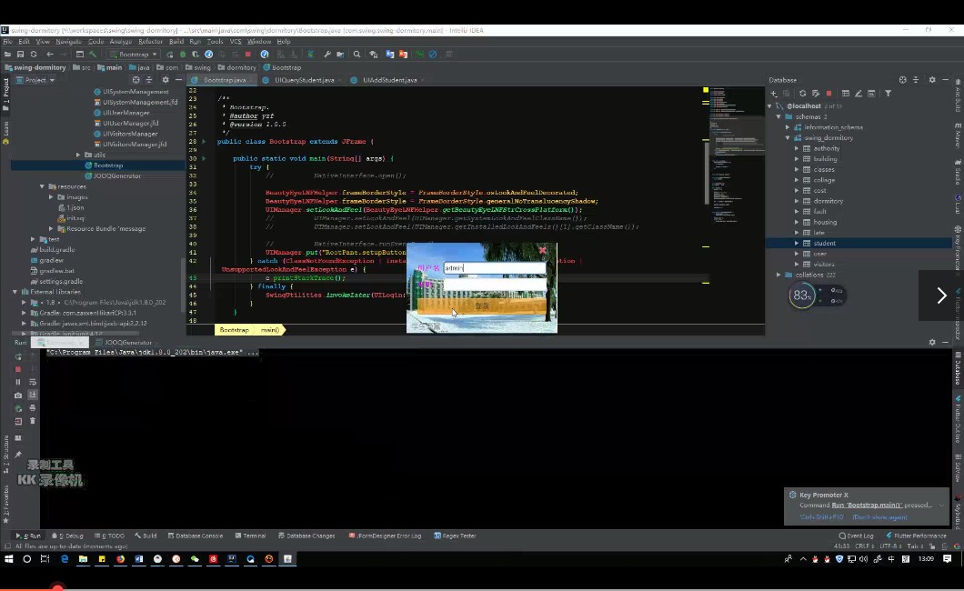This screenshot has height=591, width=964.
Task: Click the pin tab icon in Run panel
Action: coord(18,455)
